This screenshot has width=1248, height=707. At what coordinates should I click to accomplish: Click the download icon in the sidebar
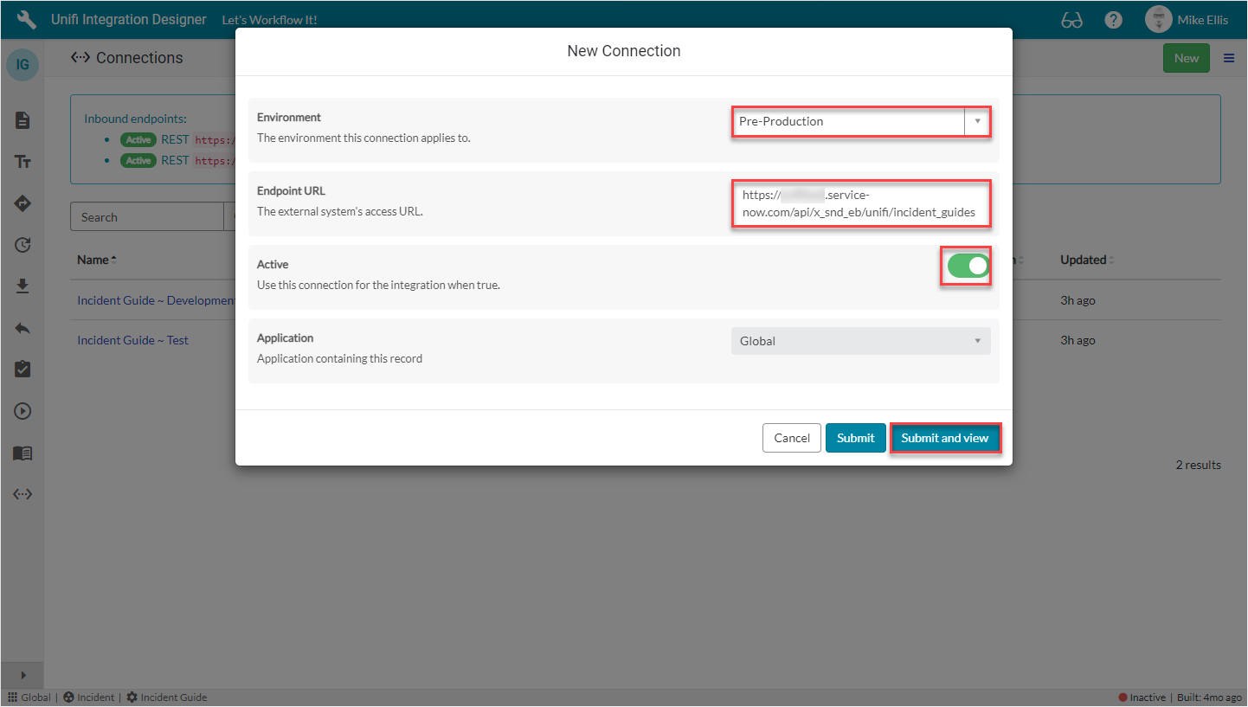[23, 286]
